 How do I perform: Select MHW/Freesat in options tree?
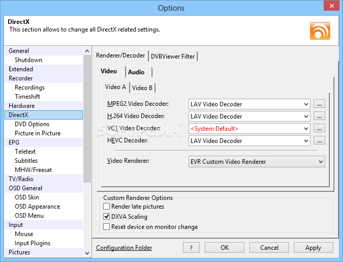(x=44, y=170)
